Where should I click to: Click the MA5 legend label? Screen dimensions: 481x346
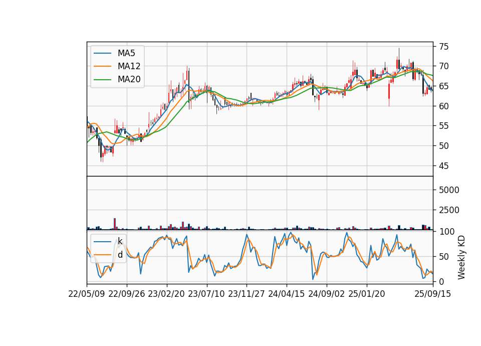[x=126, y=53]
